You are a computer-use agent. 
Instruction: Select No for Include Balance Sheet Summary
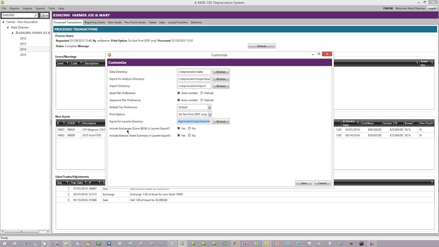coord(190,136)
